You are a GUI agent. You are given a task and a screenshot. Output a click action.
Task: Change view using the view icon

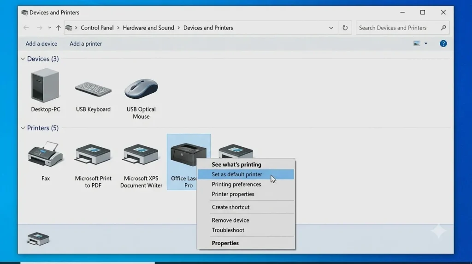tap(417, 43)
